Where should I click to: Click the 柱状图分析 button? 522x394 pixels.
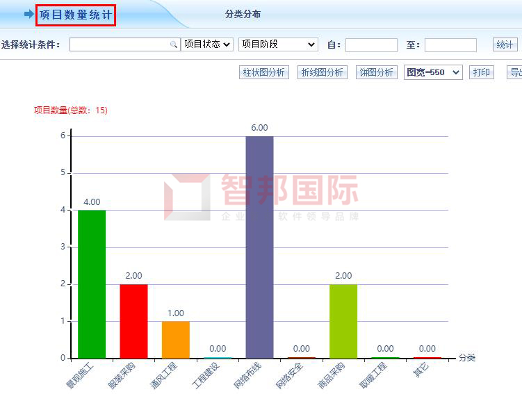(263, 72)
